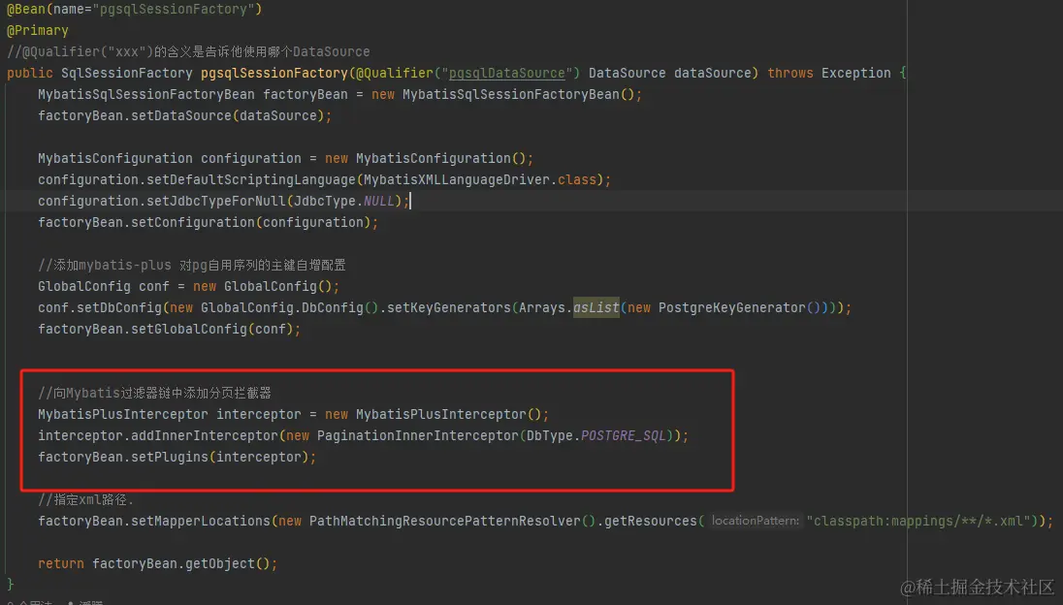Click the Exception type after throws

point(855,73)
